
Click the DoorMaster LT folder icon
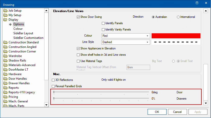5,70
